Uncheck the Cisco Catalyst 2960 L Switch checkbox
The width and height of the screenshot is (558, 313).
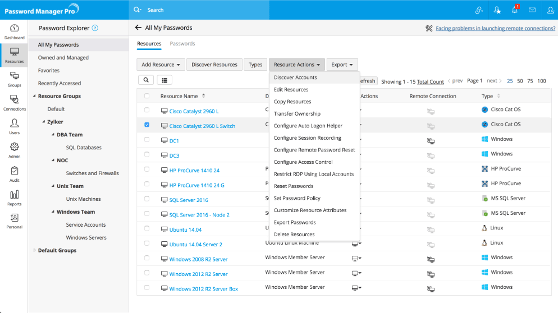147,125
